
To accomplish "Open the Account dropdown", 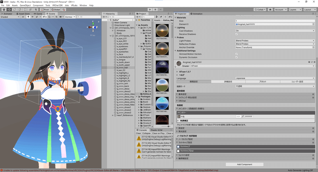I will (281, 10).
